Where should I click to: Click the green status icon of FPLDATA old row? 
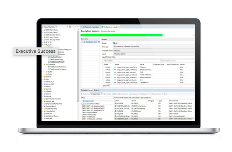click(116, 111)
